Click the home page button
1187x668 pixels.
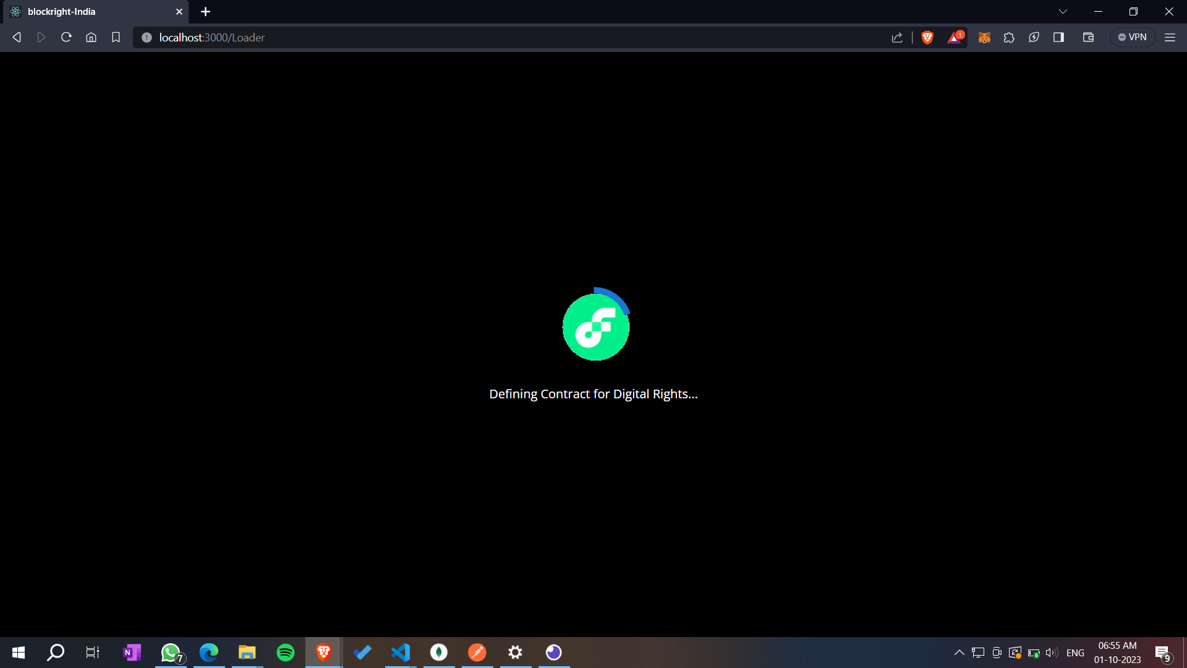pyautogui.click(x=91, y=38)
